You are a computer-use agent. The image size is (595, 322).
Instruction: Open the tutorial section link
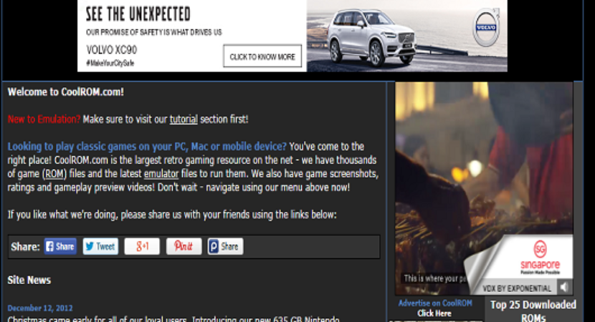[x=184, y=119]
